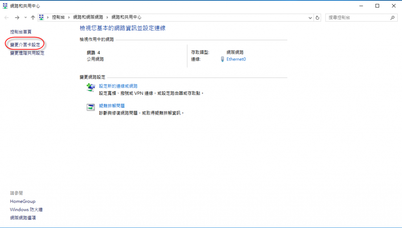402x228 pixels.
Task: Click the magnifier icon in search box
Action: pyautogui.click(x=392, y=18)
